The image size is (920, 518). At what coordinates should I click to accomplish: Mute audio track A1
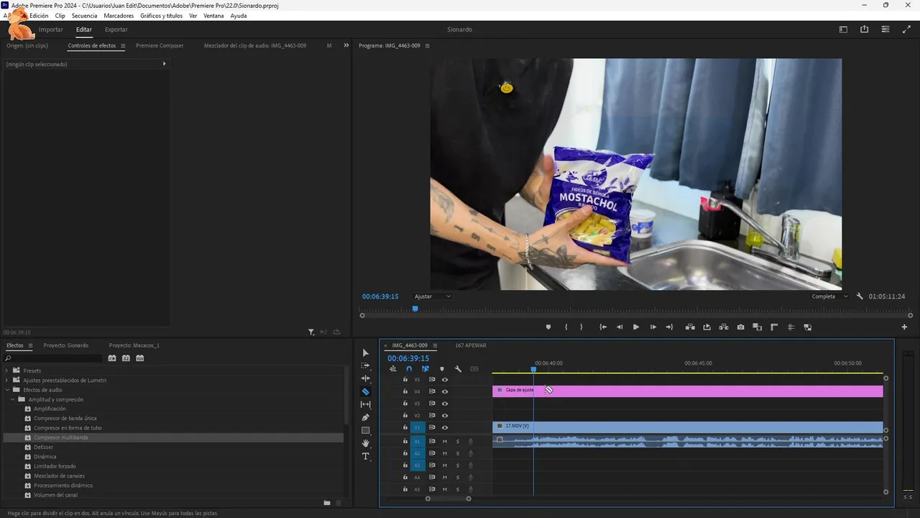pyautogui.click(x=444, y=442)
